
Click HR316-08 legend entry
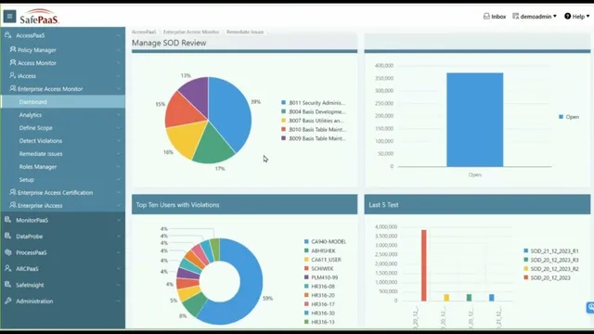[319, 287]
